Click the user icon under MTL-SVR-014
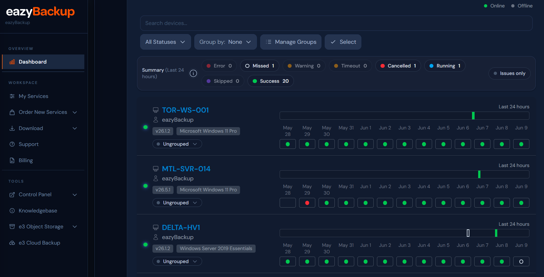 pos(156,178)
